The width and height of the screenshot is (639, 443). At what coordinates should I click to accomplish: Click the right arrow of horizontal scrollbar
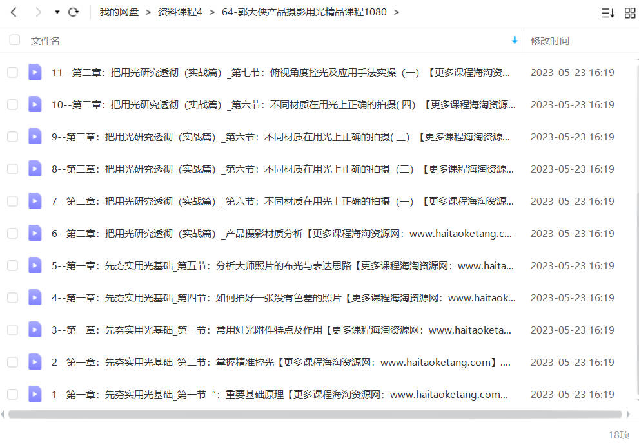(x=628, y=414)
